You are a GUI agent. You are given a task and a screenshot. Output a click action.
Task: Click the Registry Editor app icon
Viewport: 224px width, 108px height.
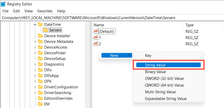tap(4, 4)
